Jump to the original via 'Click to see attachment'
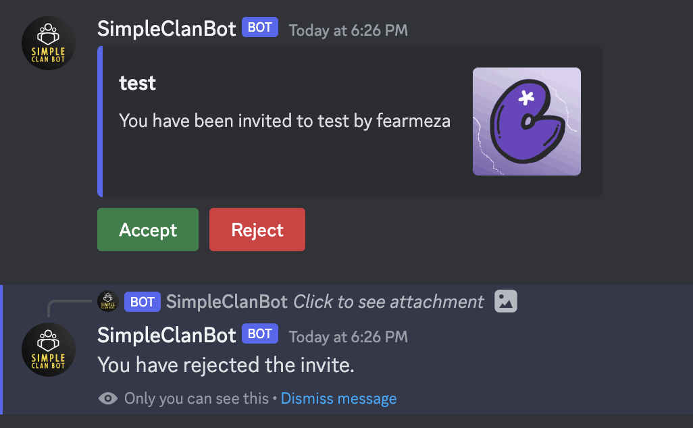Viewport: 693px width, 428px height. pyautogui.click(x=388, y=302)
